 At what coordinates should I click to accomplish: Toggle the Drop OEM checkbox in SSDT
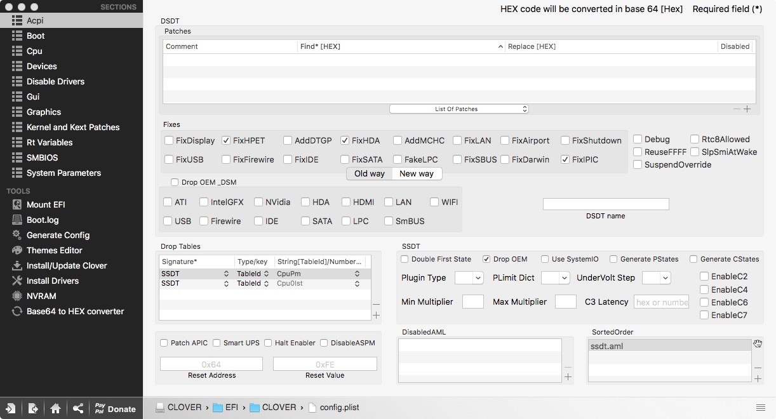pos(486,259)
